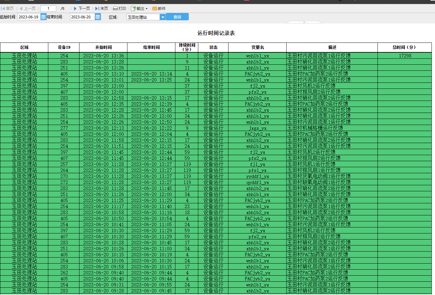Go to previous page (上一页)
The height and width of the screenshot is (295, 435).
coord(28,9)
